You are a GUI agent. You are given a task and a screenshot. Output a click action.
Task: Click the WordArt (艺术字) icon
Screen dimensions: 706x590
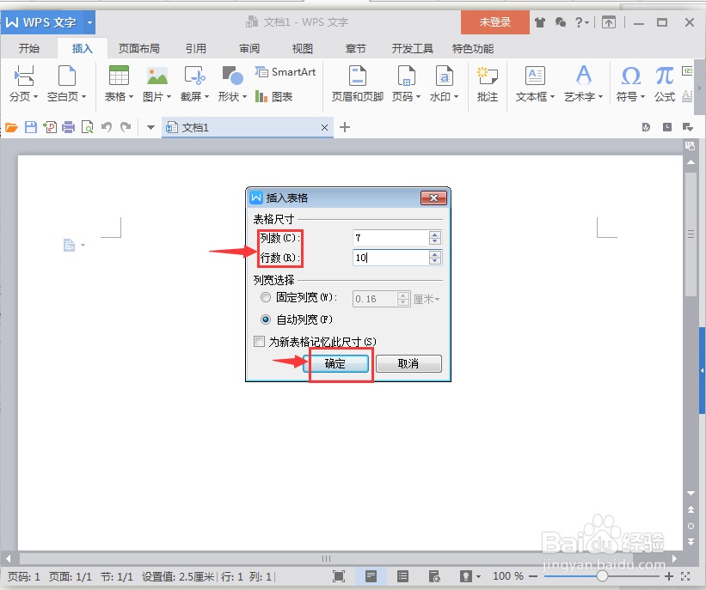point(584,75)
